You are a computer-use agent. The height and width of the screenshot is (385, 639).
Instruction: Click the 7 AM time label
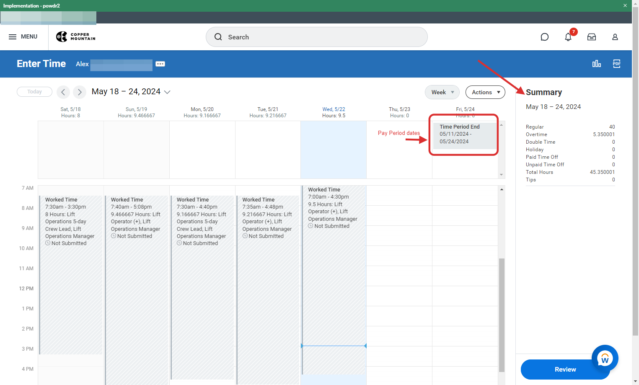[x=28, y=188]
